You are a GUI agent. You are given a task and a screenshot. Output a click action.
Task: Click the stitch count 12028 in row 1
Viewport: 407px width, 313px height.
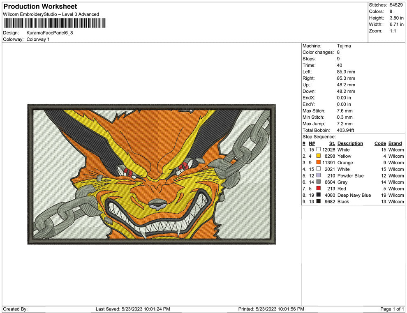328,150
